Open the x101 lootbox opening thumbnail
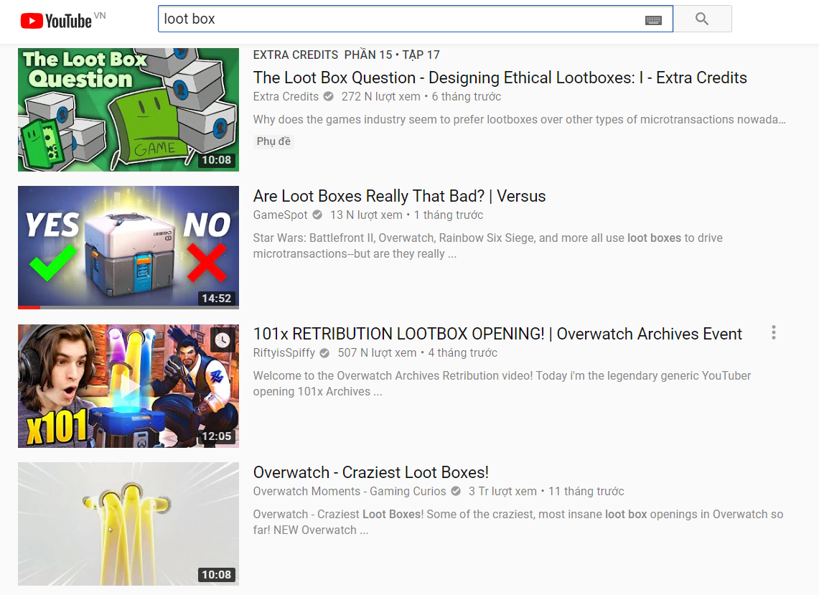Image resolution: width=819 pixels, height=595 pixels. (128, 386)
